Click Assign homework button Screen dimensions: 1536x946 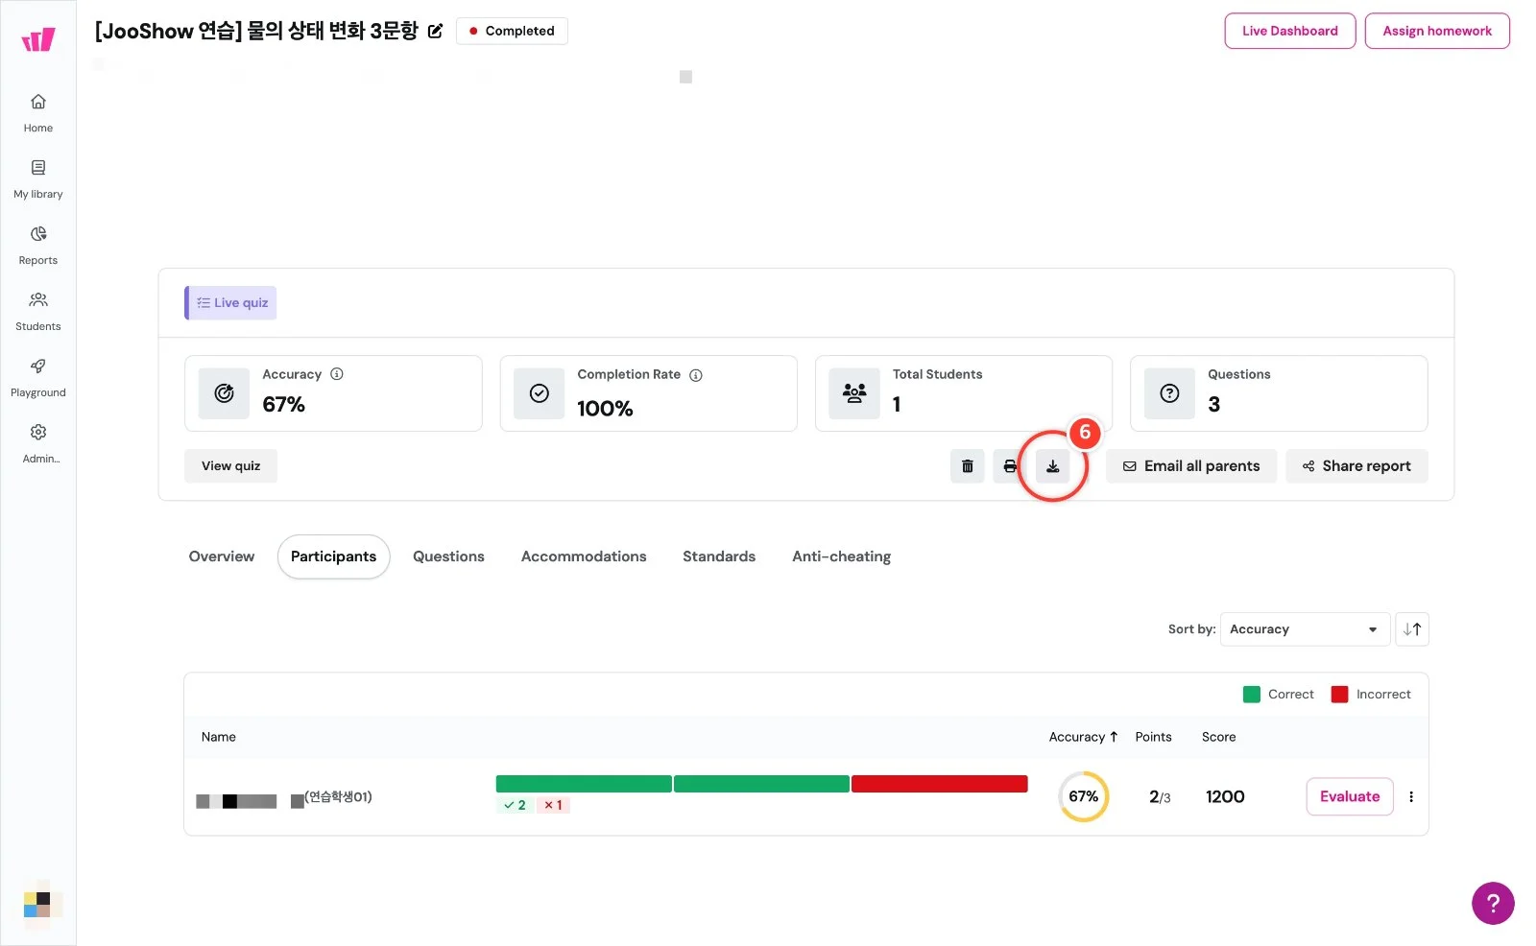[1437, 31]
